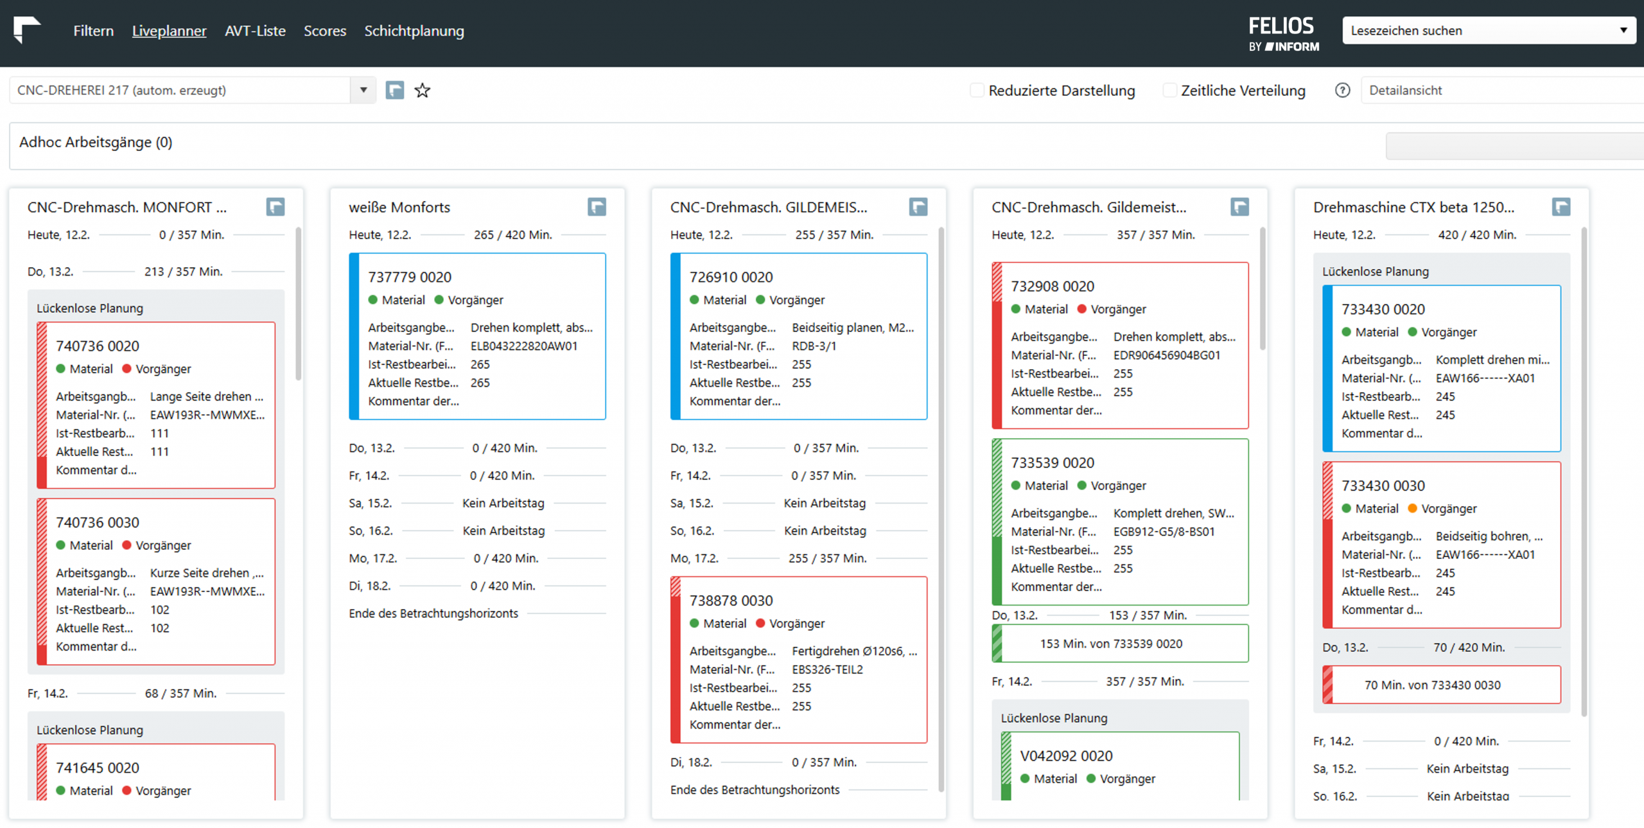Select the work order card V042092 0020
Viewport: 1644px width, 828px height.
[1120, 766]
